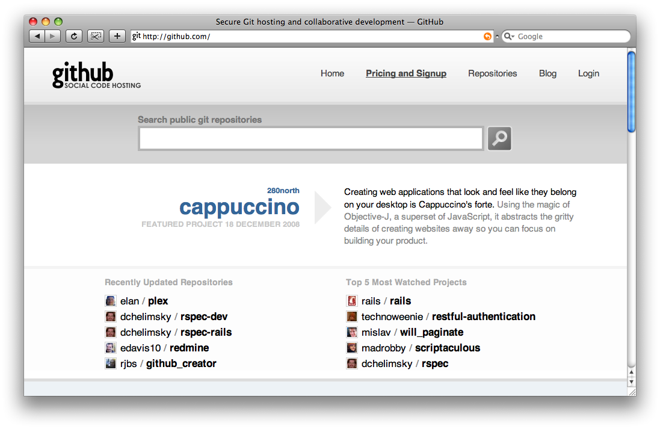Click Login in the navigation
The height and width of the screenshot is (429, 660).
pyautogui.click(x=588, y=73)
